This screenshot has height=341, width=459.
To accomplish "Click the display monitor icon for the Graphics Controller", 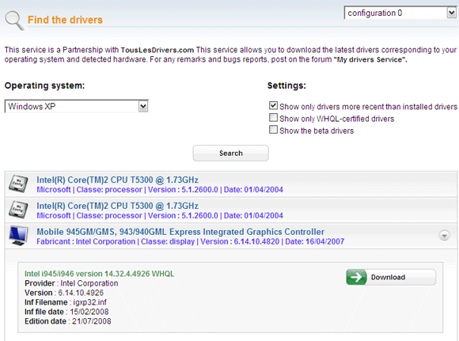I will (x=18, y=236).
